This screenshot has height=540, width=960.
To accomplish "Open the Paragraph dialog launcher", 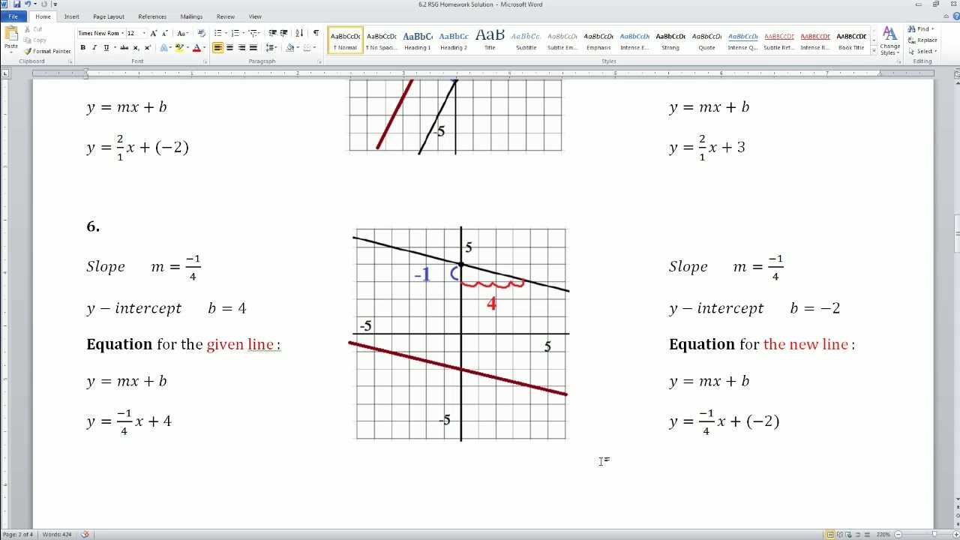I will [x=321, y=61].
